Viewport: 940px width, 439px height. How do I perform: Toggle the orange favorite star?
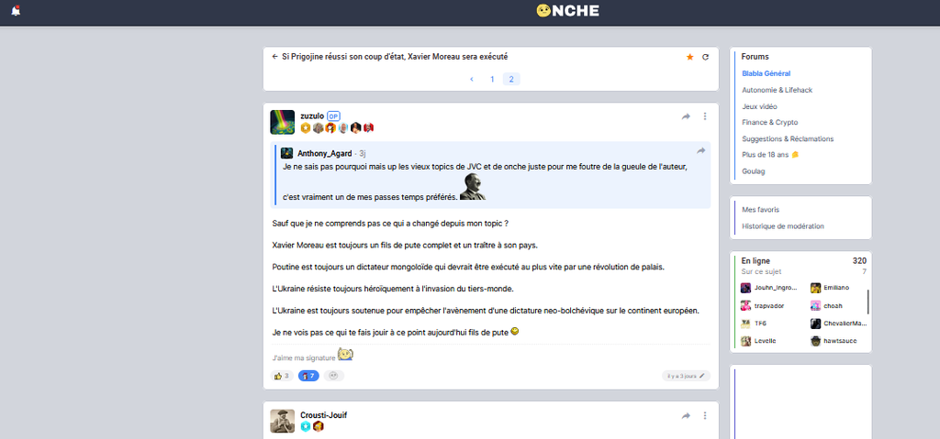(x=689, y=57)
